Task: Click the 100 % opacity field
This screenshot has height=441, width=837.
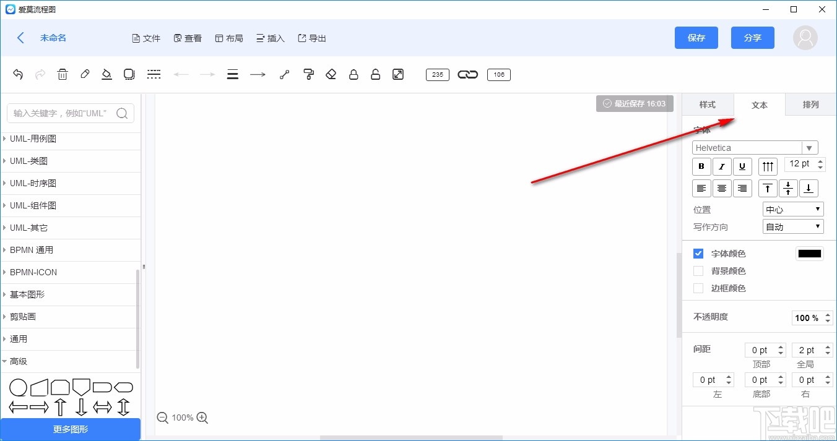Action: click(813, 318)
